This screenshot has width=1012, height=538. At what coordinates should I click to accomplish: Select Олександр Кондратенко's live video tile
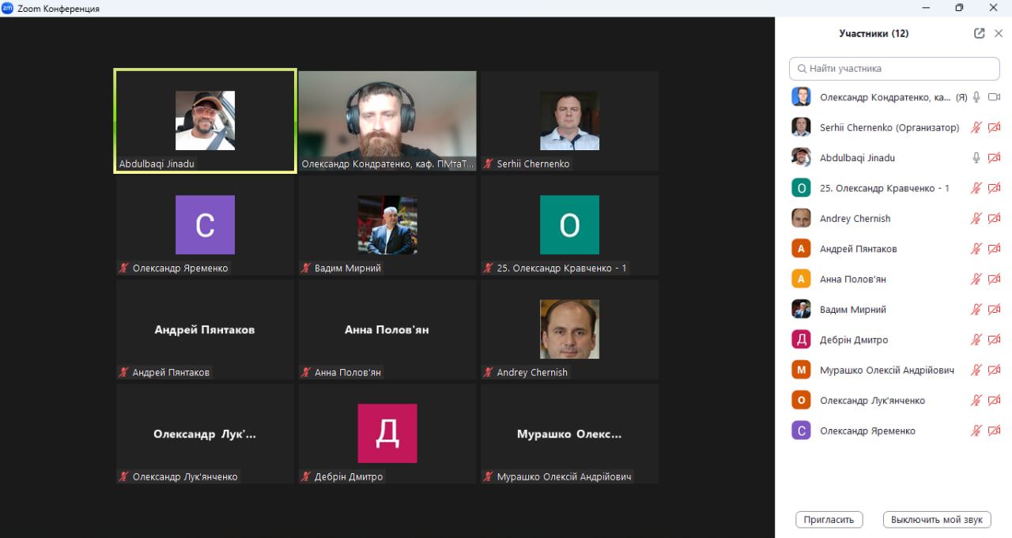387,120
